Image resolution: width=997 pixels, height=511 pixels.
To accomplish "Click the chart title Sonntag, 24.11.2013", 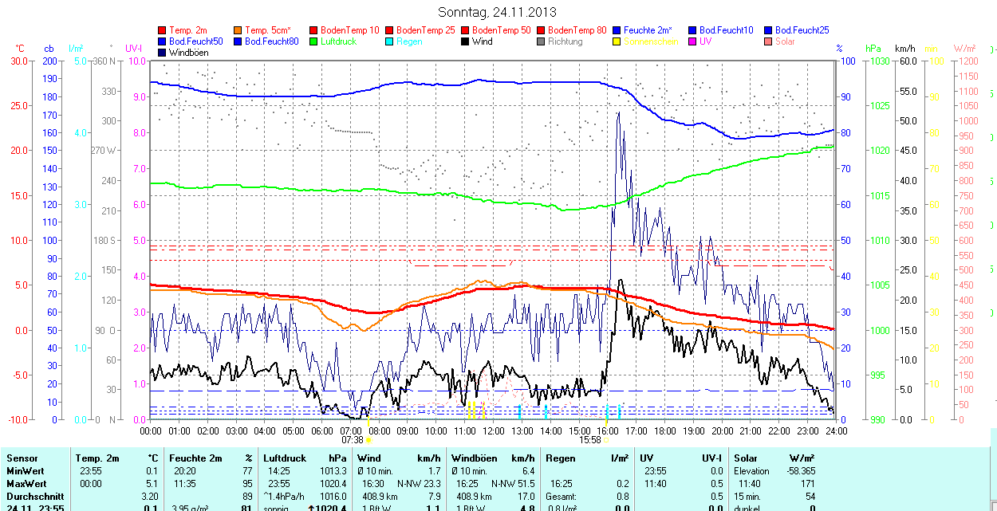I will pos(498,12).
